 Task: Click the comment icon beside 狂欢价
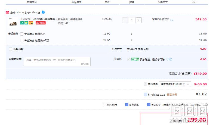172,20
